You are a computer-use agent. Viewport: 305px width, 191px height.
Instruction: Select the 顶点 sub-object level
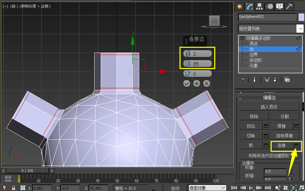(x=253, y=44)
